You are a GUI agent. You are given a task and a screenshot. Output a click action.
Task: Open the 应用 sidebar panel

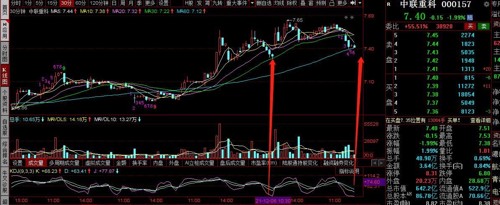point(5,31)
